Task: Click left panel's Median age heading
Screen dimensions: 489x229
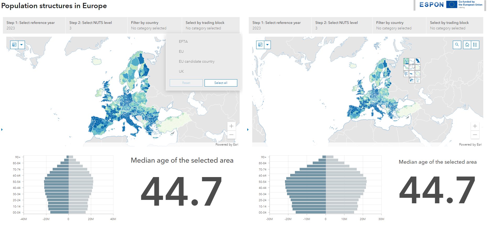Action: [182, 160]
